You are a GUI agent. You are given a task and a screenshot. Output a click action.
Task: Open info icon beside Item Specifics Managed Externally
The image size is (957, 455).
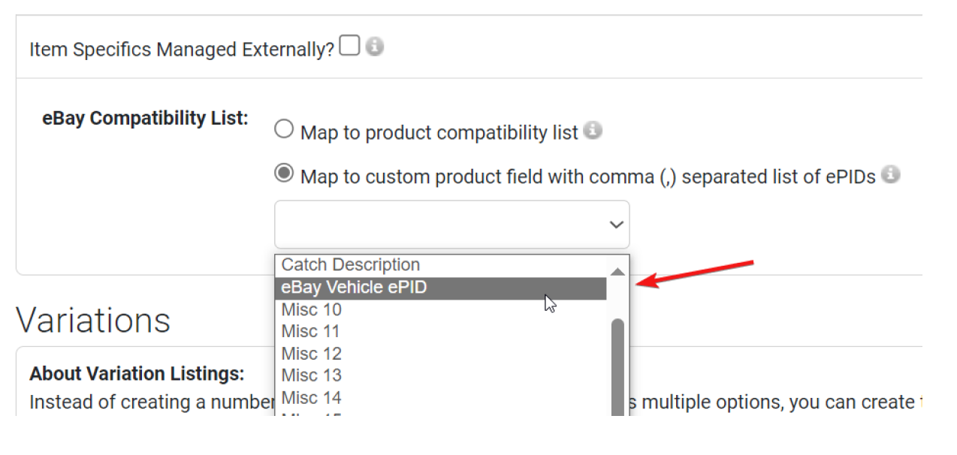coord(374,47)
